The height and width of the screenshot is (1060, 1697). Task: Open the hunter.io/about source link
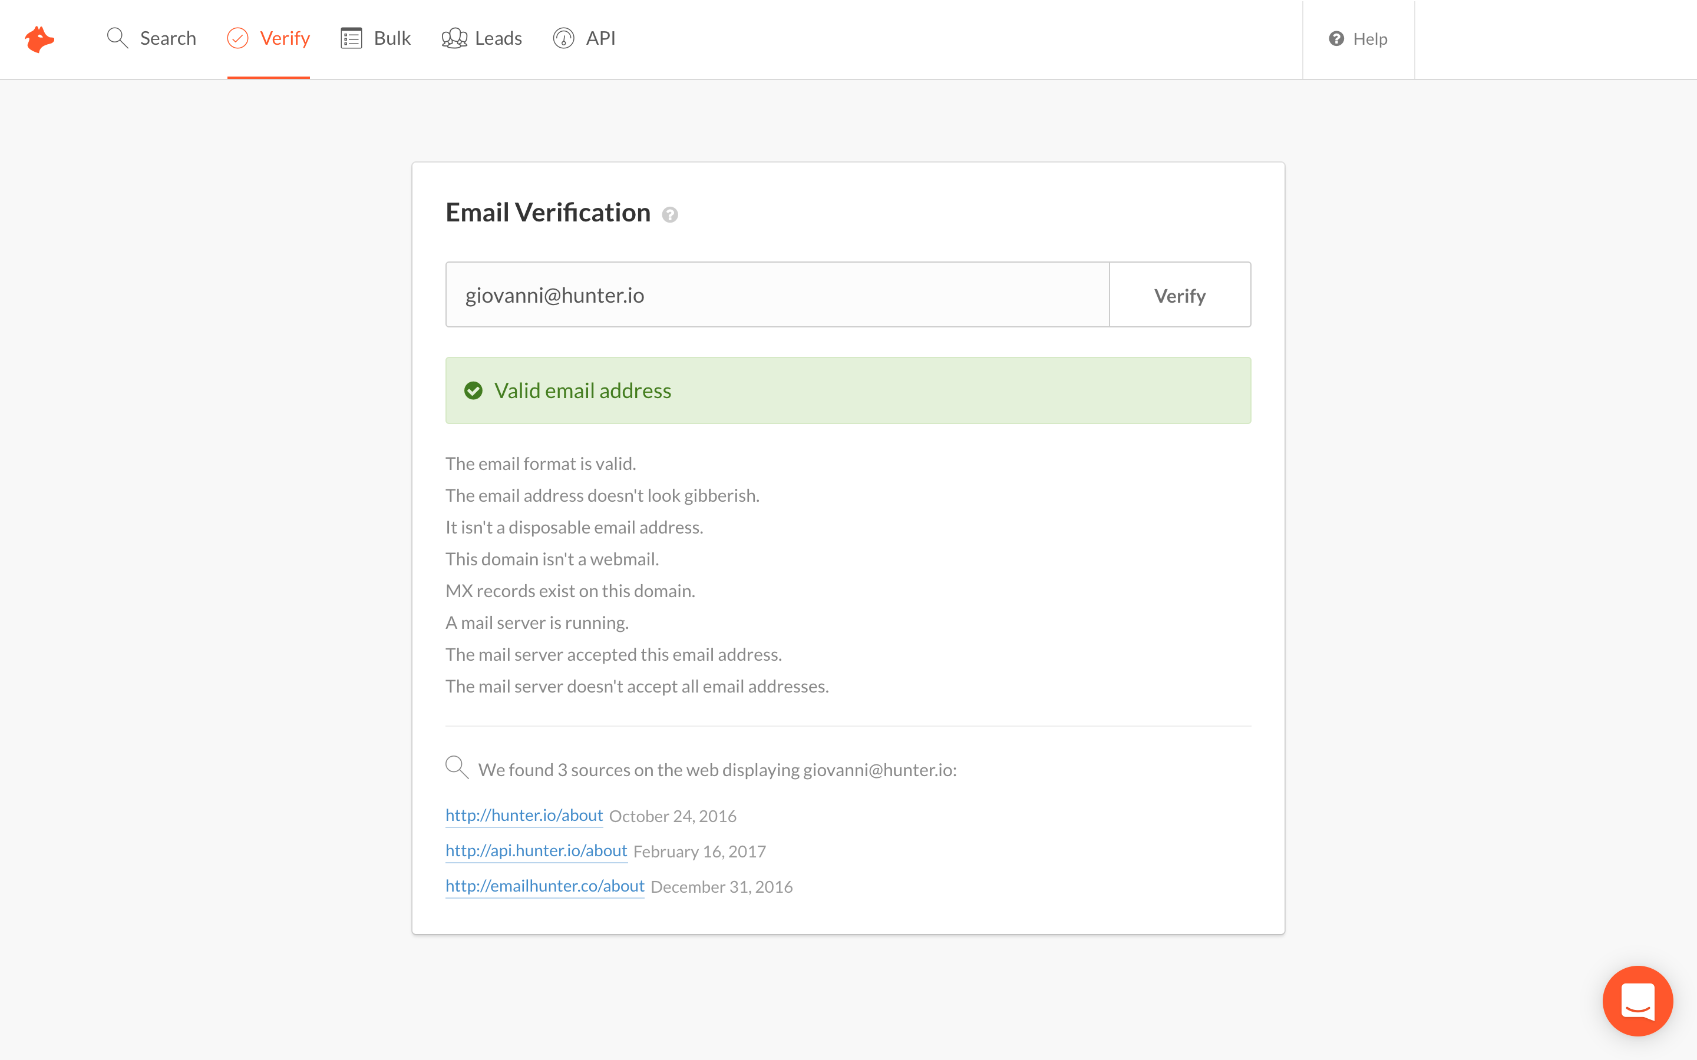click(524, 814)
